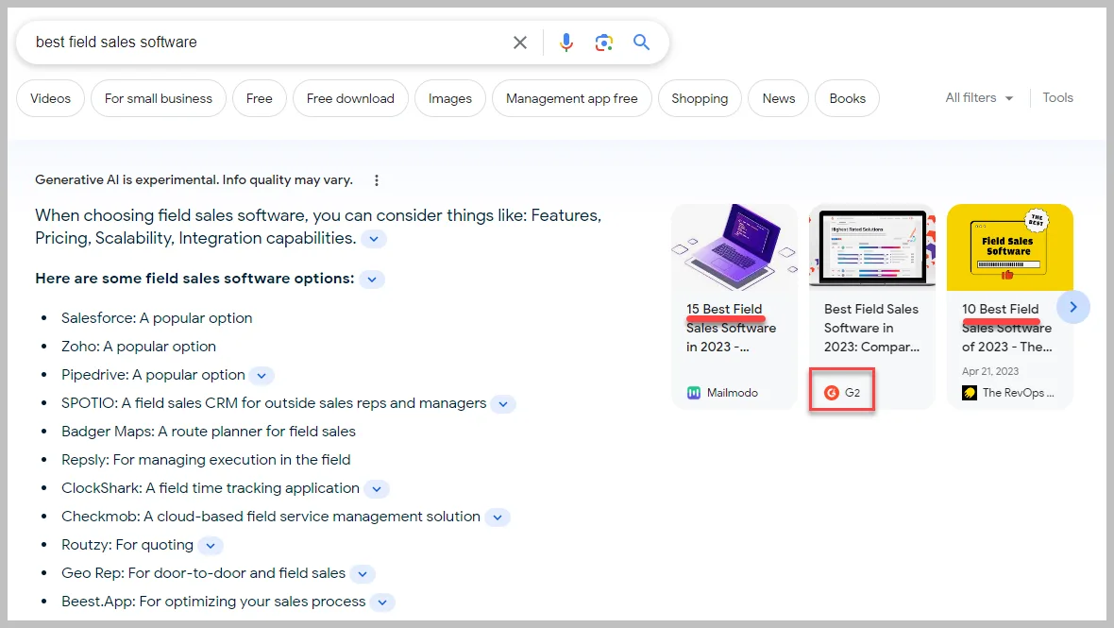Open the All filters dropdown

click(979, 98)
